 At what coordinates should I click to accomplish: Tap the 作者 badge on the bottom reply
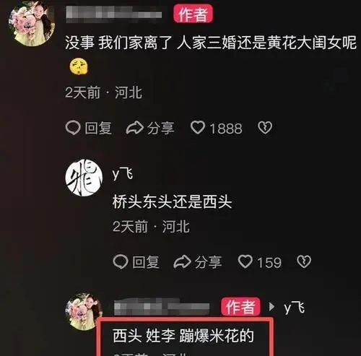[240, 307]
